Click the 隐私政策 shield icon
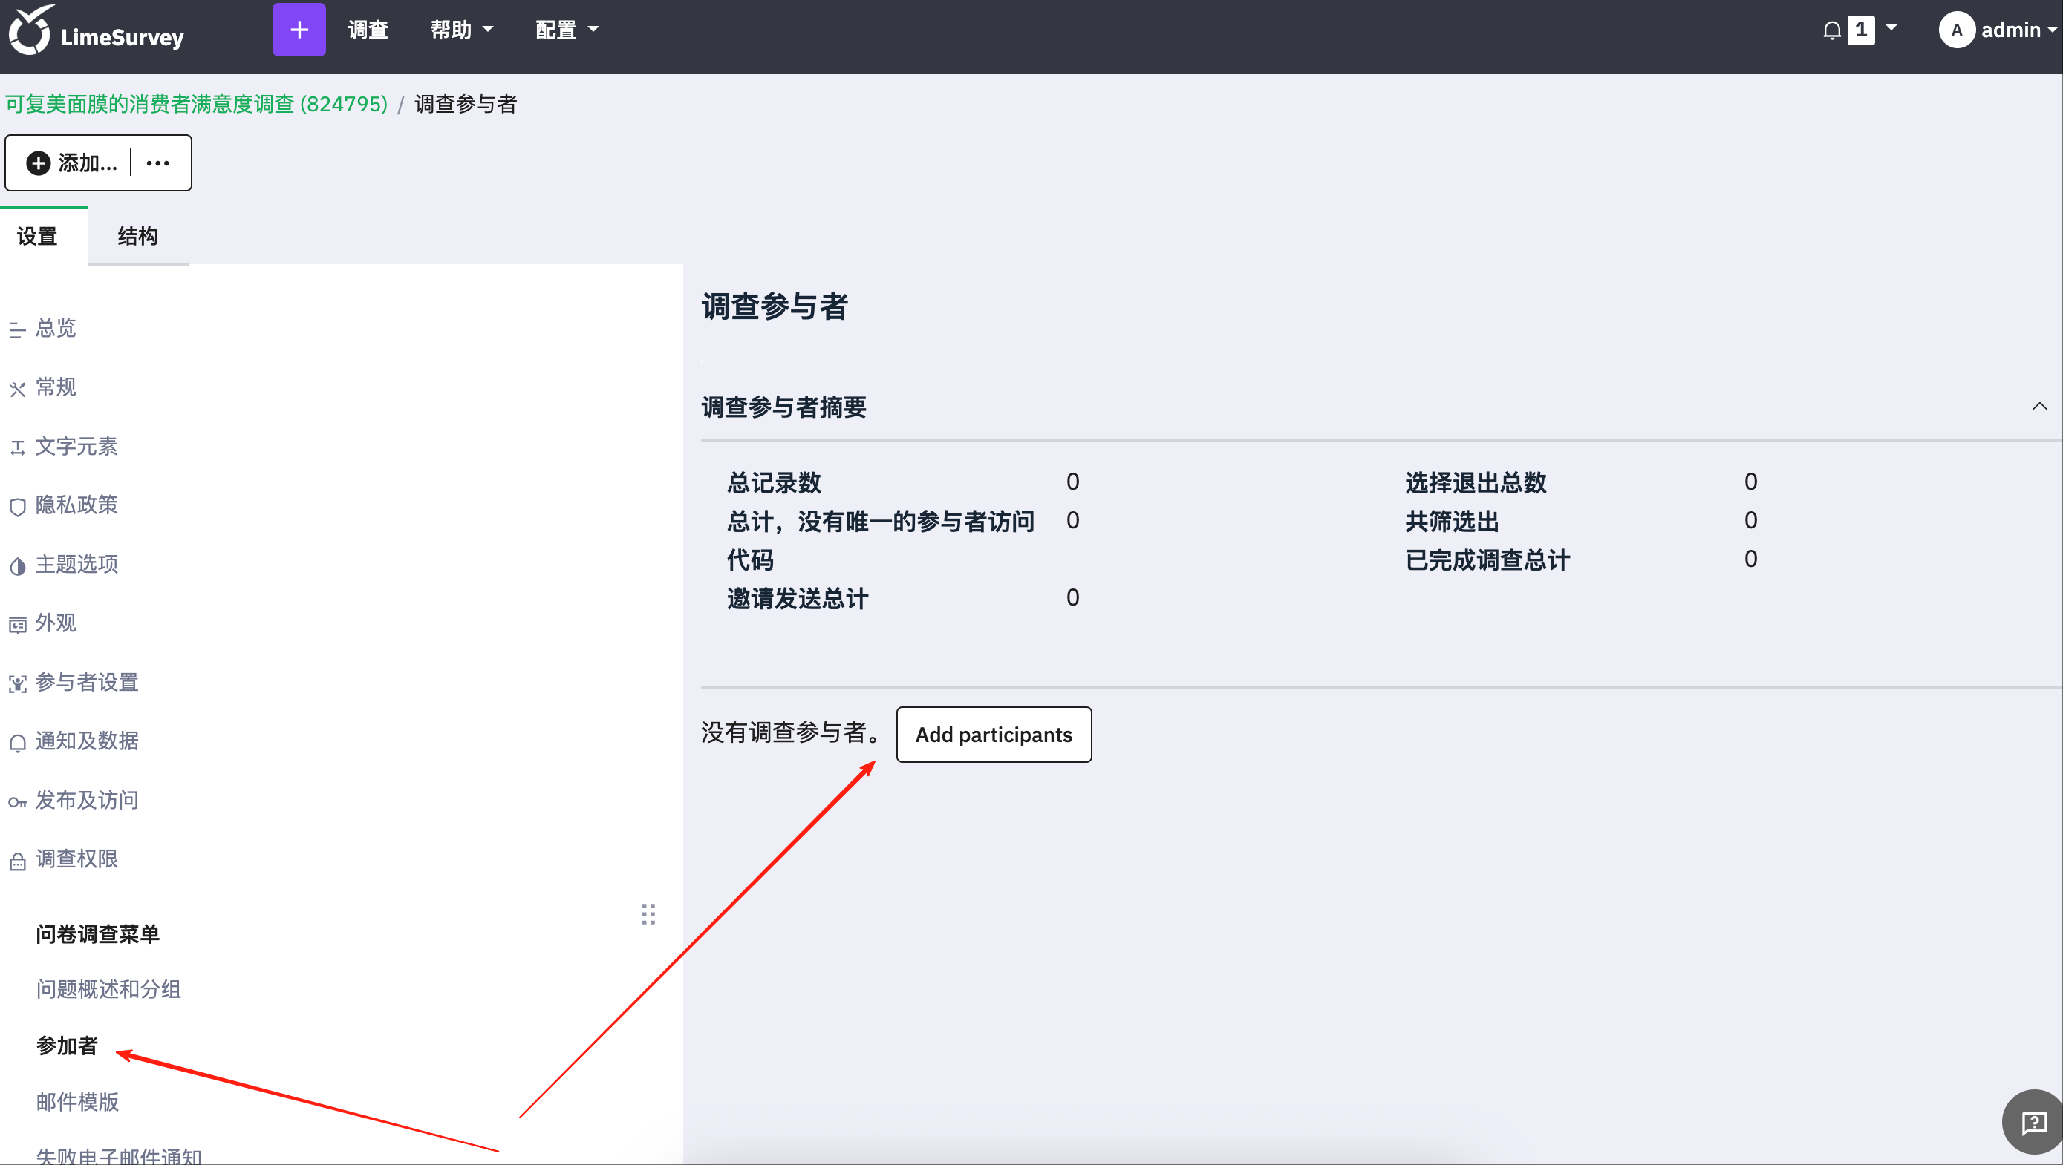The height and width of the screenshot is (1165, 2063). [17, 508]
